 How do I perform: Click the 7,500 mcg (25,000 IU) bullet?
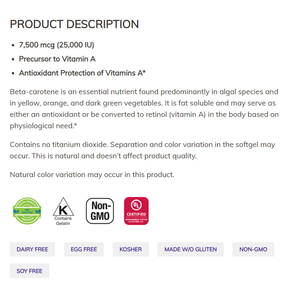[x=57, y=45]
